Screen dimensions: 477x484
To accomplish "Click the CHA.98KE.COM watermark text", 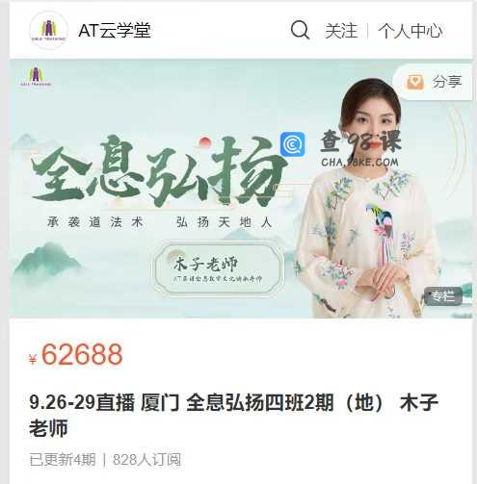I will (359, 163).
